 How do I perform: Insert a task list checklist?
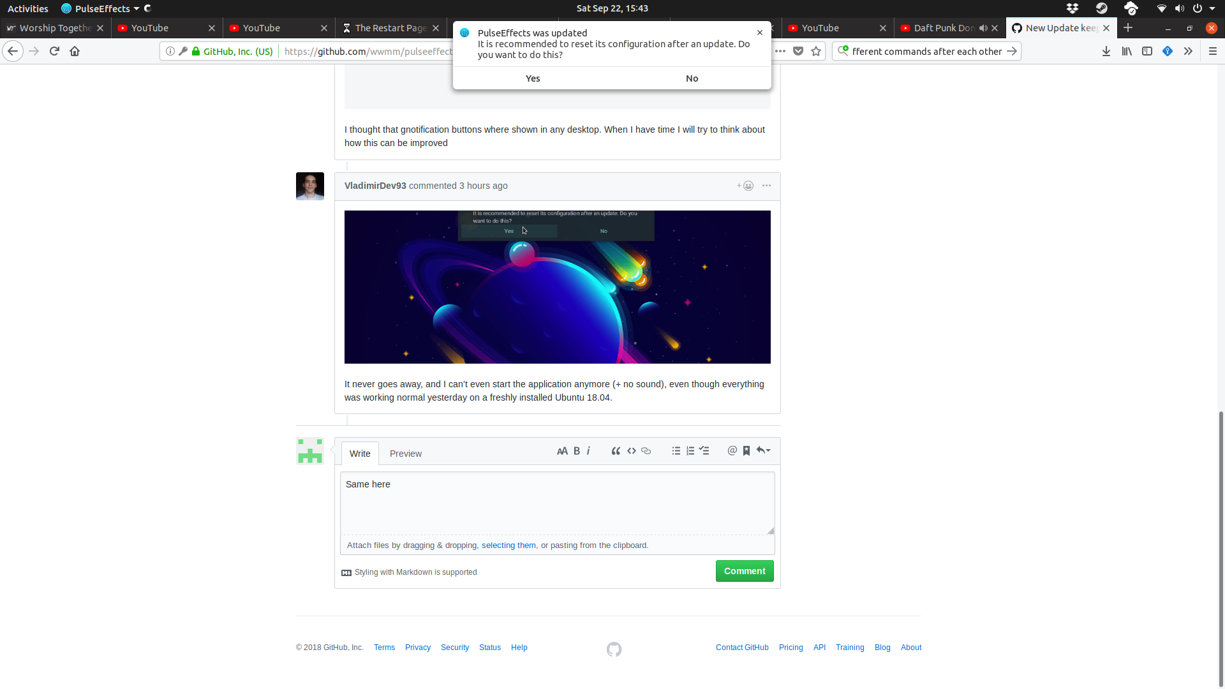click(x=704, y=450)
